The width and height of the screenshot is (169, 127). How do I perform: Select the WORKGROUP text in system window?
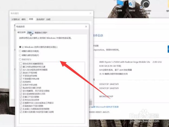pos(106,97)
